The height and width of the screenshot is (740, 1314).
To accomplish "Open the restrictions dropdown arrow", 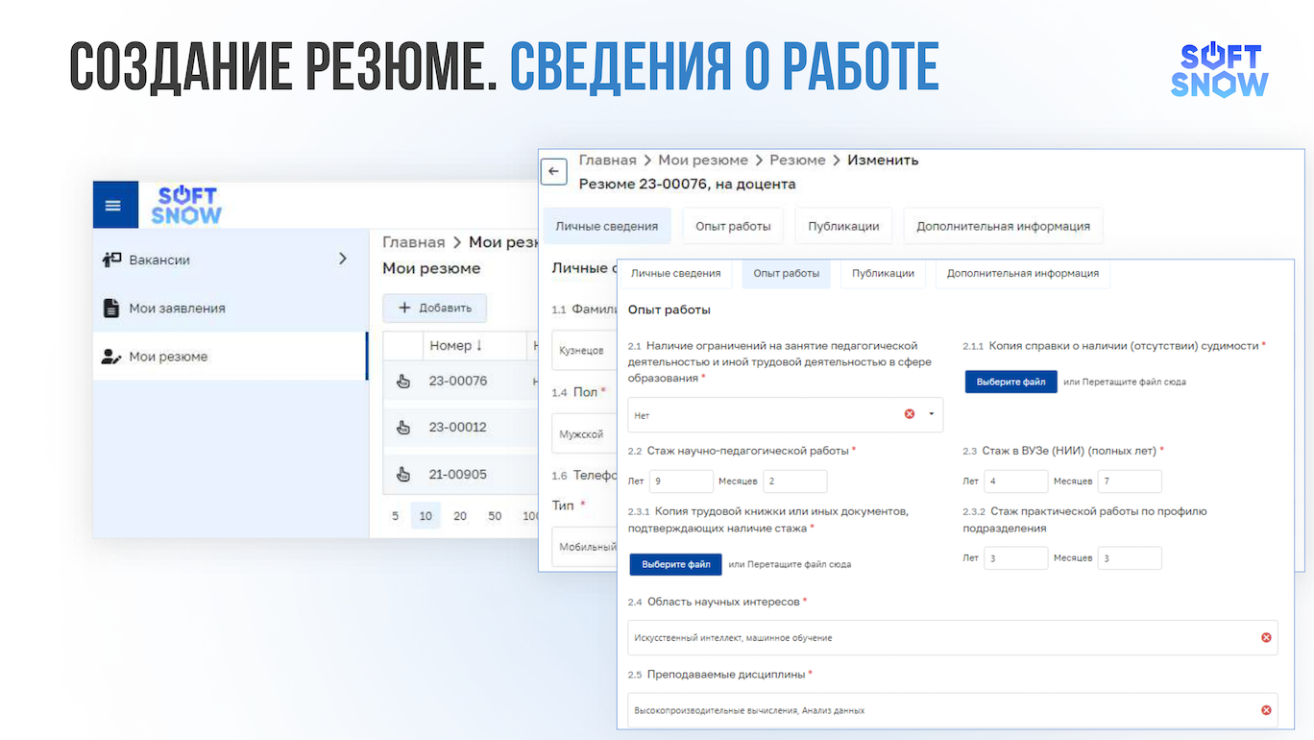I will [x=931, y=414].
